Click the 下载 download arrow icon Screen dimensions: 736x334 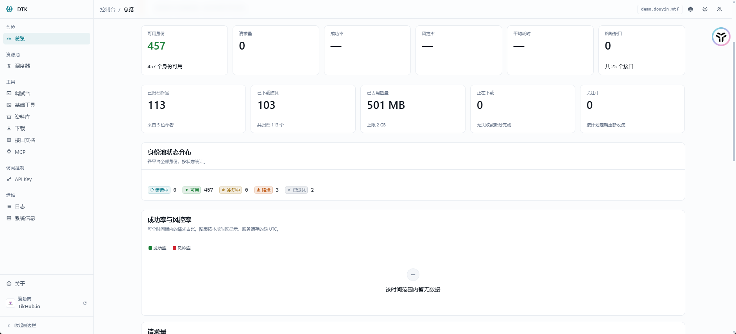click(x=9, y=128)
